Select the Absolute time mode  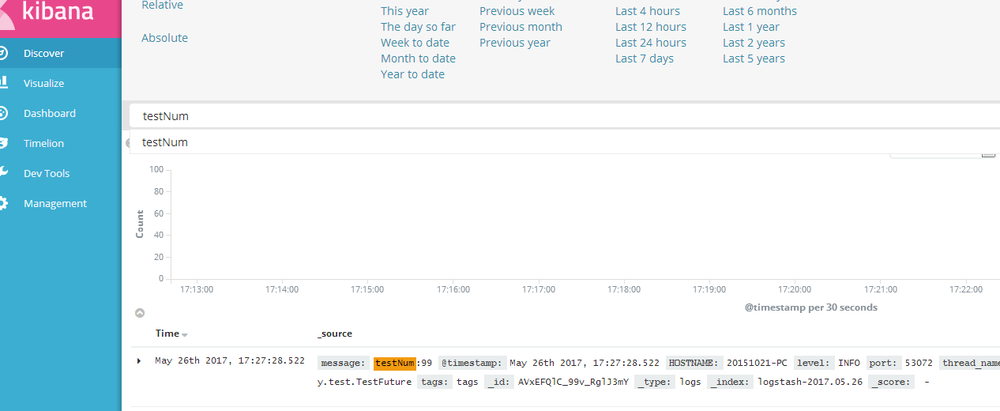tap(164, 38)
